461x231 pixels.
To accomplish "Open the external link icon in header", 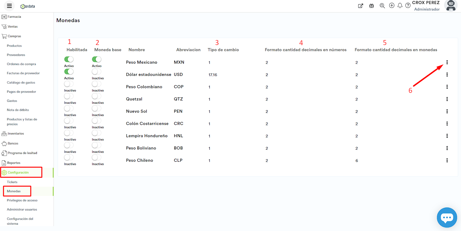I will pos(360,6).
